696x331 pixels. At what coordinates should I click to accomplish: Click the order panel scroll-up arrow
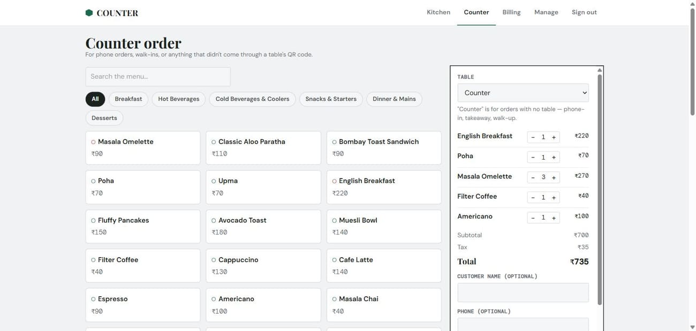click(x=600, y=70)
